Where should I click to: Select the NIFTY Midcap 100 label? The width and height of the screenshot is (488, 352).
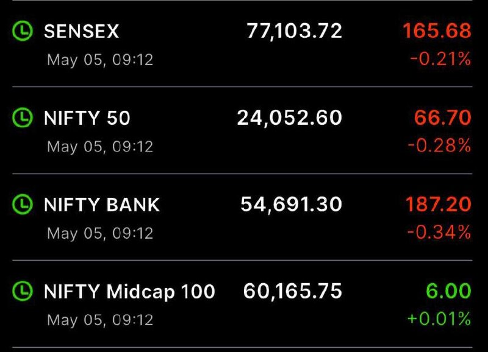point(129,292)
